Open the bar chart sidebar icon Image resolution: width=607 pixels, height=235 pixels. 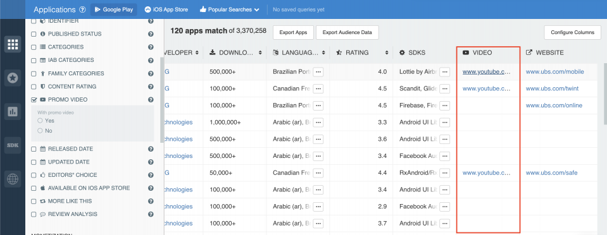pyautogui.click(x=13, y=112)
